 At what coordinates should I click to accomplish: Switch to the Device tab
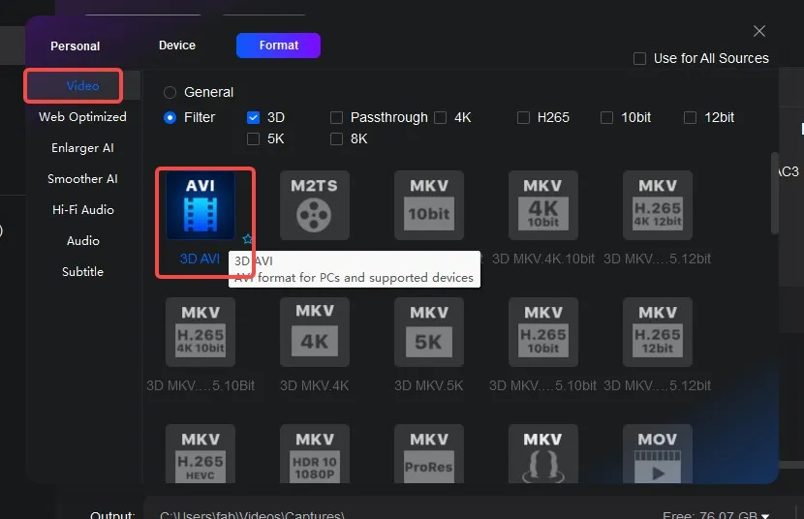tap(177, 46)
